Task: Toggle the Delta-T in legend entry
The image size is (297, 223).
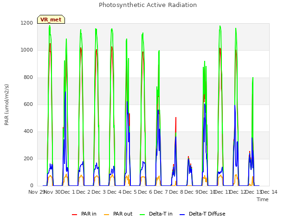Action: 156,214
